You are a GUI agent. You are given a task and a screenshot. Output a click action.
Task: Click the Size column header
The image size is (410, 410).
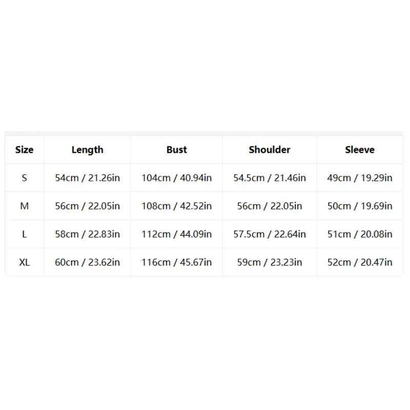coord(24,150)
